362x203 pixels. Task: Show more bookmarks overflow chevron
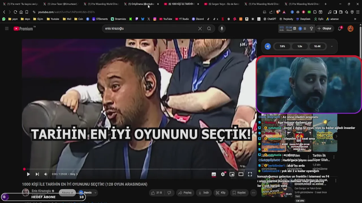355,19
